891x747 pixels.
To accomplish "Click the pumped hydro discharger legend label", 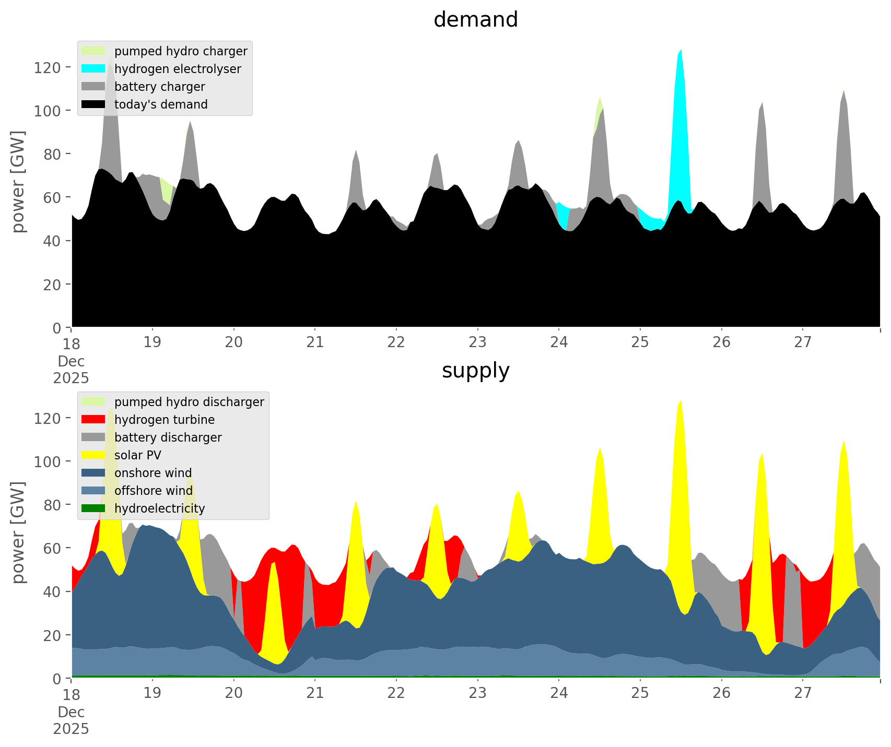I will coord(189,402).
